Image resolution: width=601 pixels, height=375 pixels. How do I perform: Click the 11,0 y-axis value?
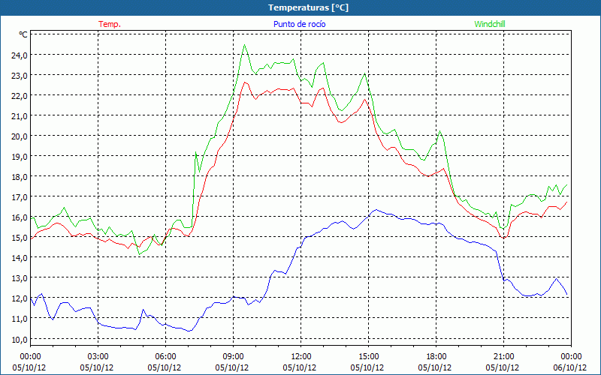20,319
